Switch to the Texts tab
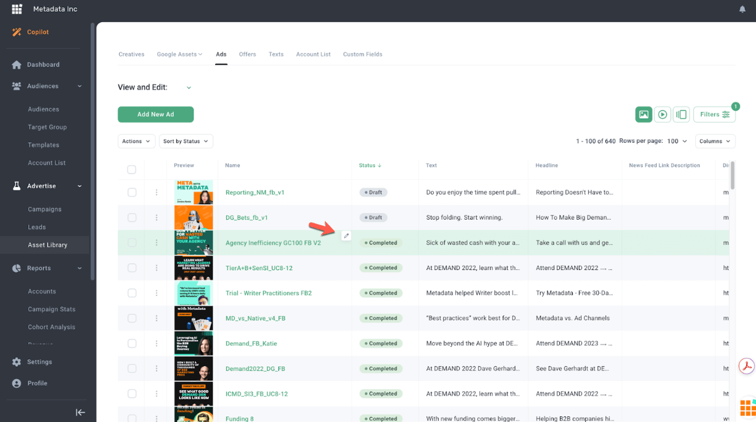 pyautogui.click(x=276, y=54)
